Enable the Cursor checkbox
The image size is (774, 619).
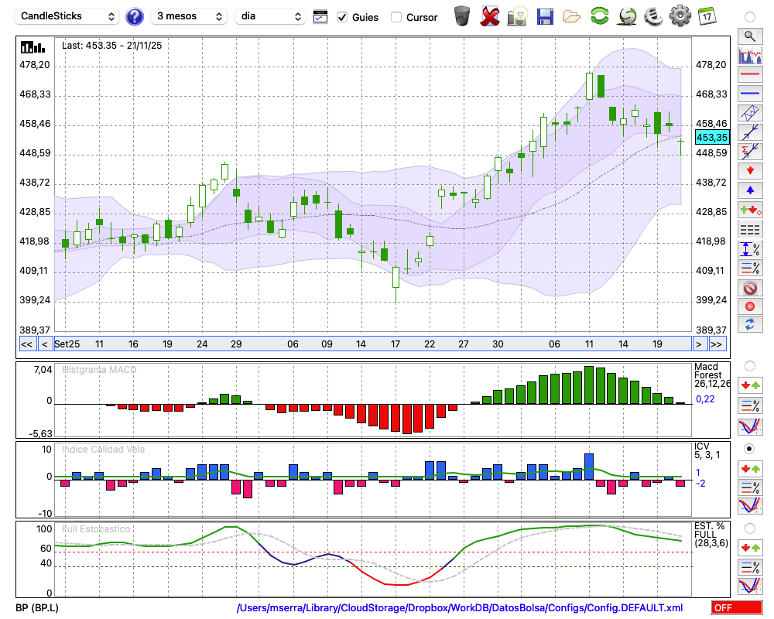[x=396, y=17]
